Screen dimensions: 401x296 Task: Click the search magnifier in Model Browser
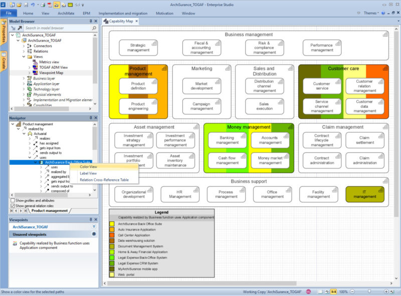pyautogui.click(x=94, y=28)
